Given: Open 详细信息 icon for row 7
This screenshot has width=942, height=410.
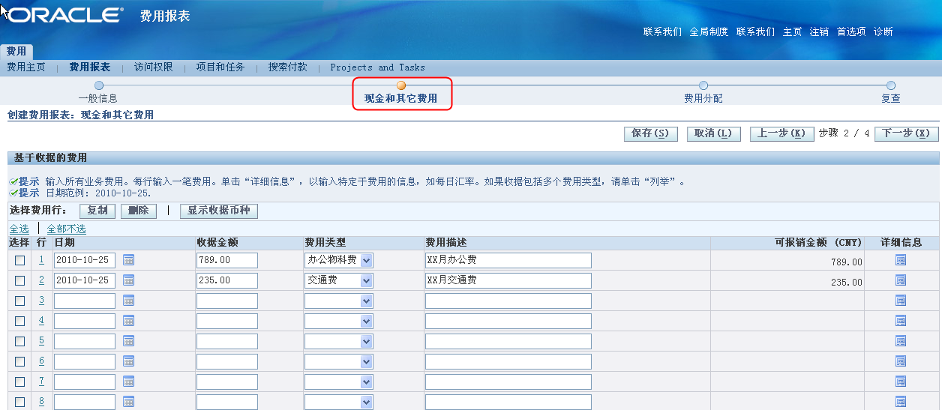Looking at the screenshot, I should [x=901, y=382].
